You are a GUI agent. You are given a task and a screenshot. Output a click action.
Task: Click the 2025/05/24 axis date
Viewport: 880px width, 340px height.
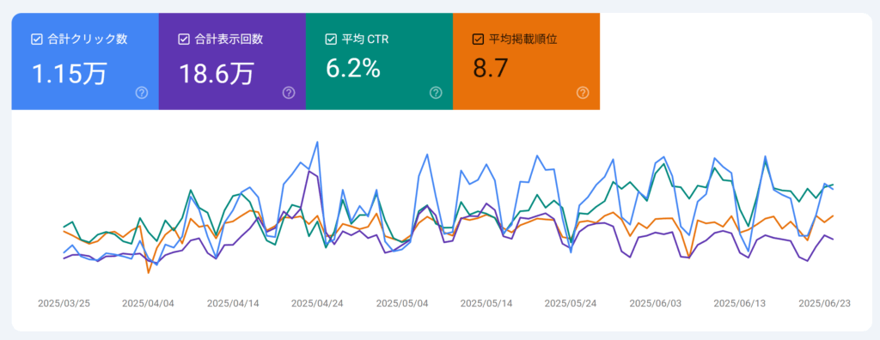coord(571,303)
